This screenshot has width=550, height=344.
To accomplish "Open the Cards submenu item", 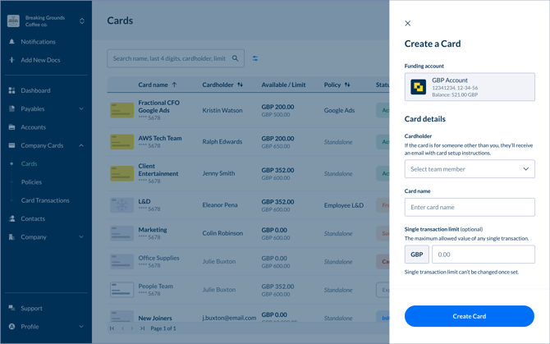I will 29,163.
